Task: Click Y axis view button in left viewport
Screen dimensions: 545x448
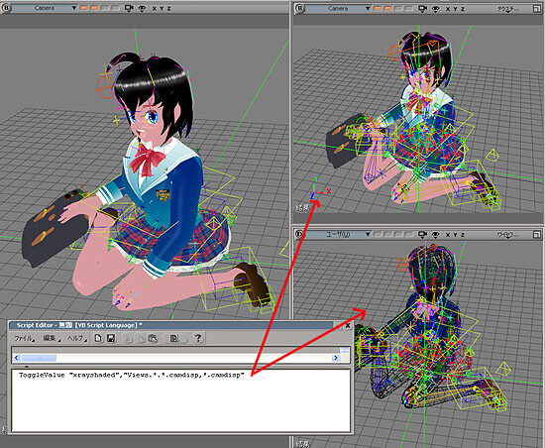Action: tap(162, 8)
